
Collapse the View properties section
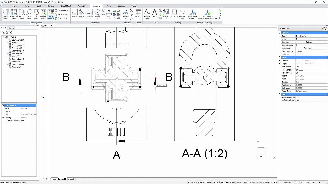click(x=280, y=57)
